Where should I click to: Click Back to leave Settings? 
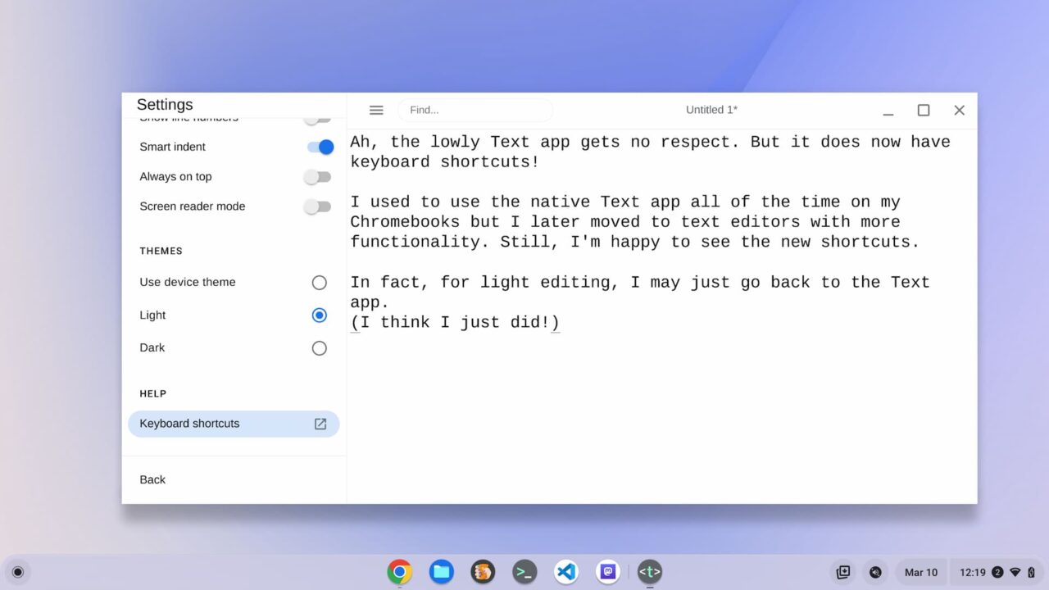click(x=152, y=479)
